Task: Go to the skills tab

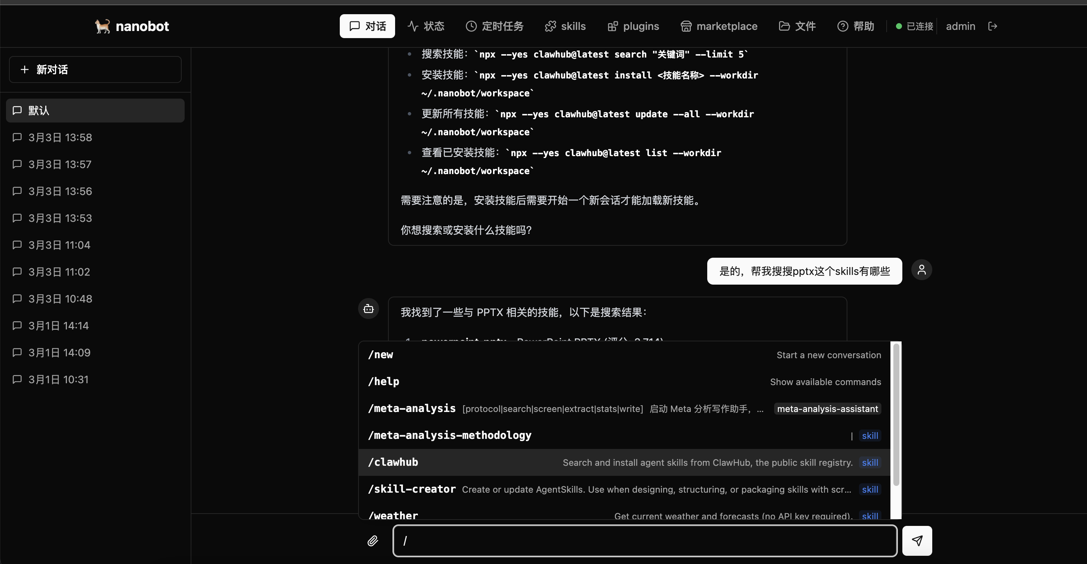Action: coord(565,26)
